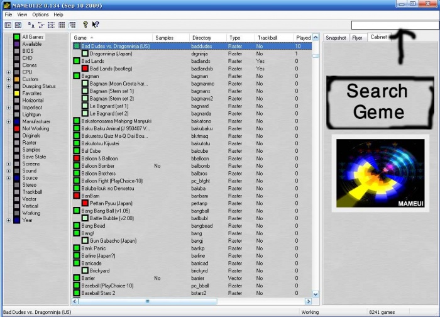440x317 pixels.
Task: Select the Baseball Stars 2 game row
Action: [192, 293]
